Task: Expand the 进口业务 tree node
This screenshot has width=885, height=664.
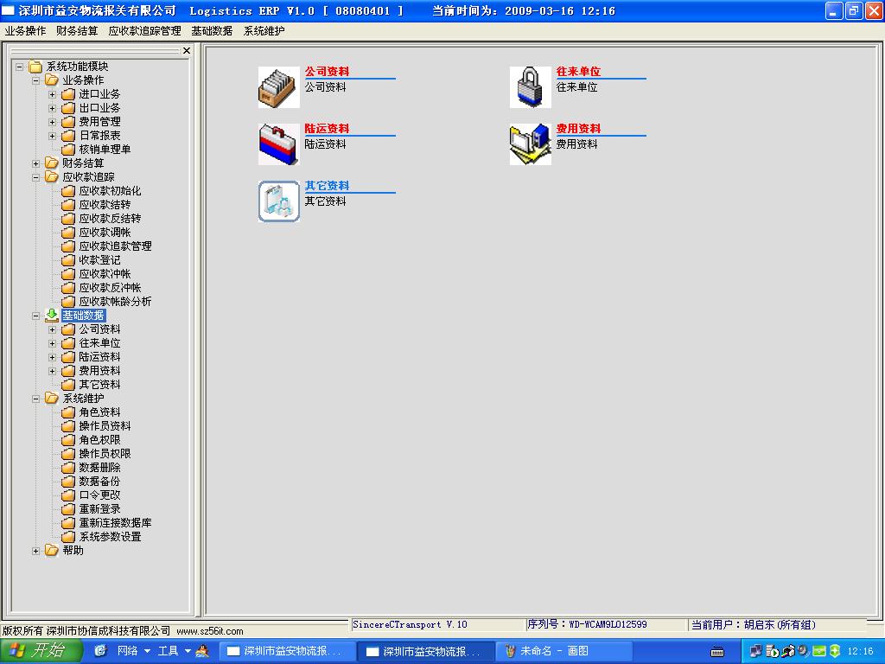Action: click(x=52, y=94)
